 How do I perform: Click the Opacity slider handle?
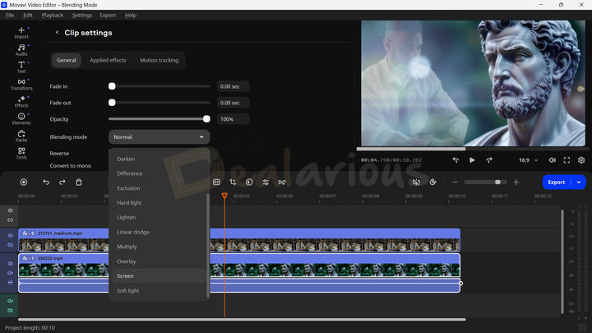point(206,119)
